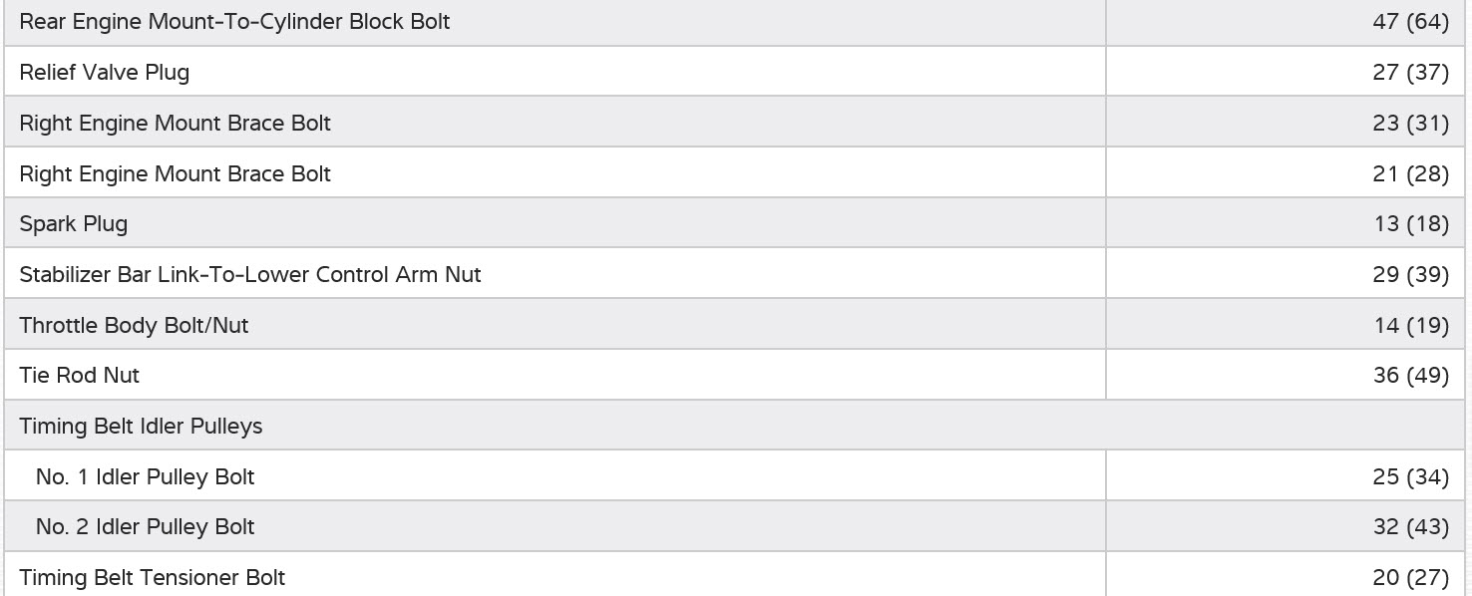Click the Rear Engine Mount-To-Cylinder Block Bolt row label

[234, 21]
